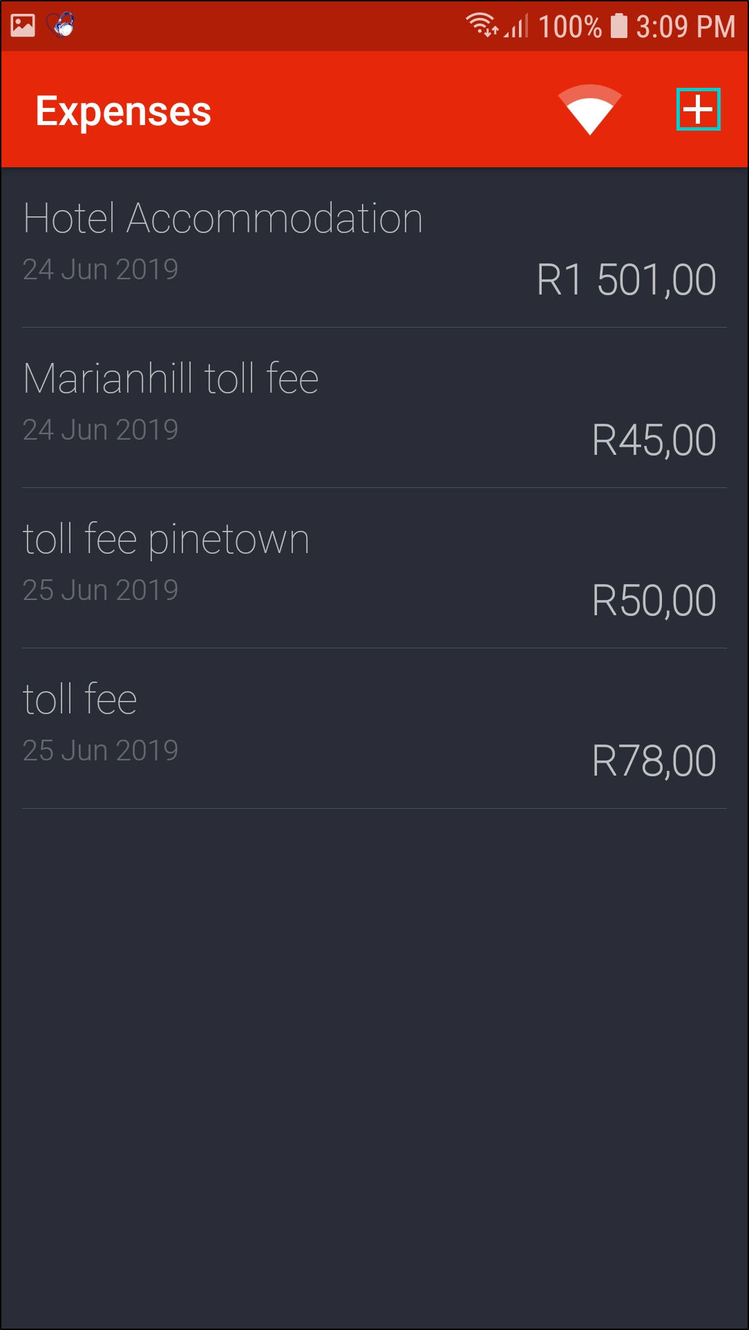Viewport: 749px width, 1330px height.
Task: Tap the Expenses header title
Action: click(x=123, y=111)
